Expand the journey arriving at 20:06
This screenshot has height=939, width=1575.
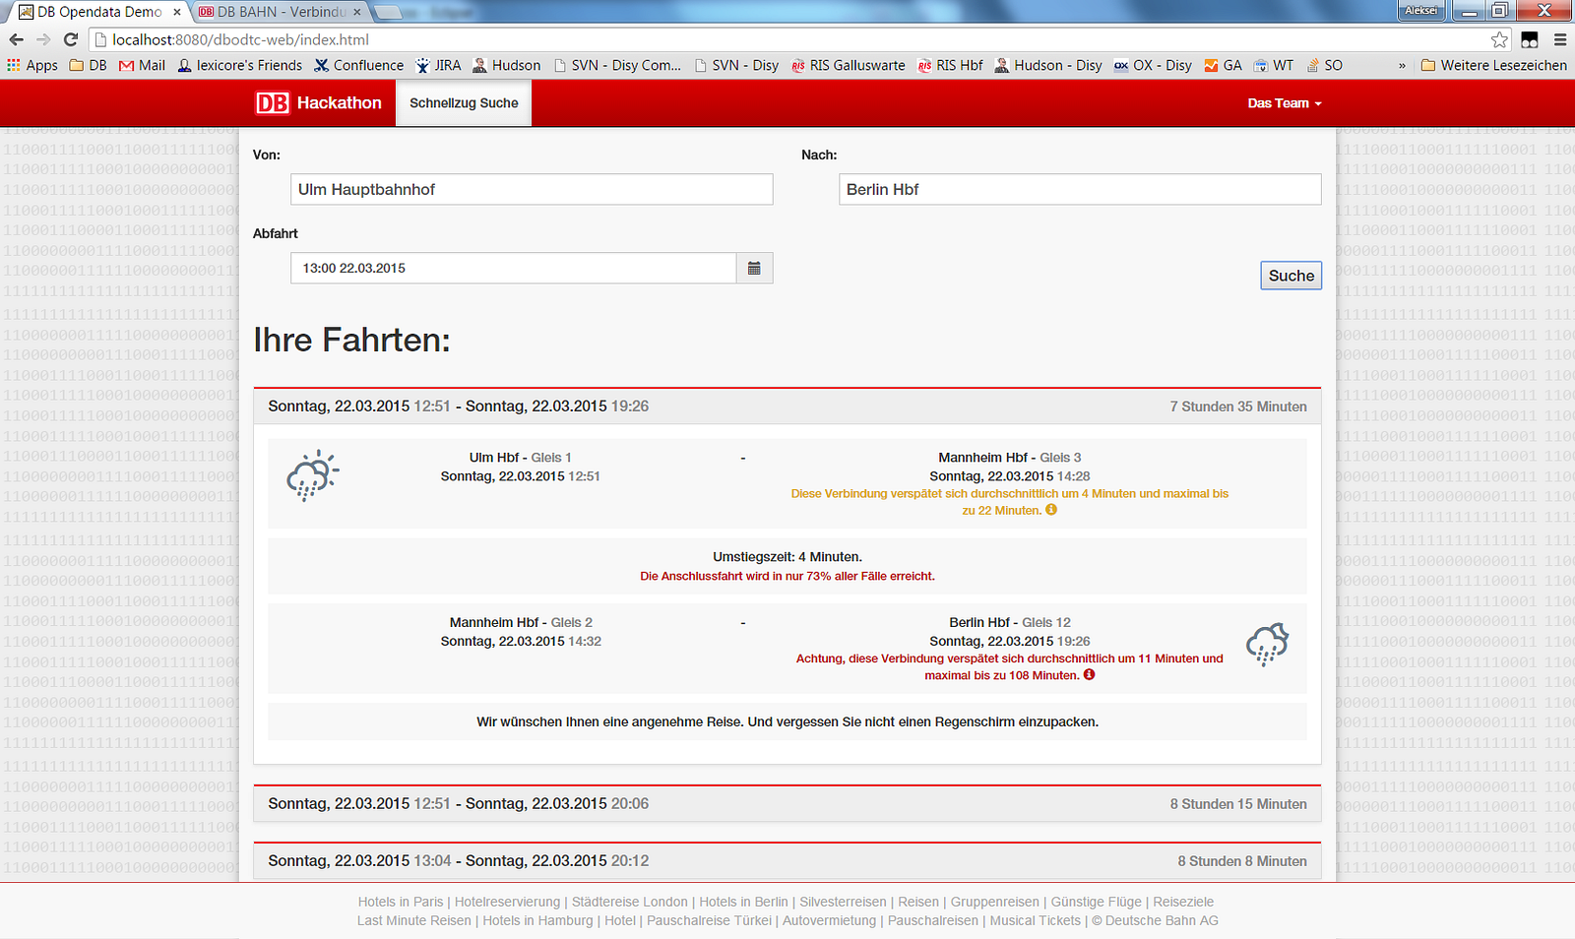point(787,803)
